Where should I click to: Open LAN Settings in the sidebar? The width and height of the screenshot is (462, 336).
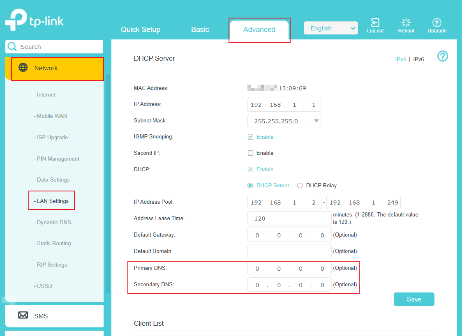tap(51, 200)
